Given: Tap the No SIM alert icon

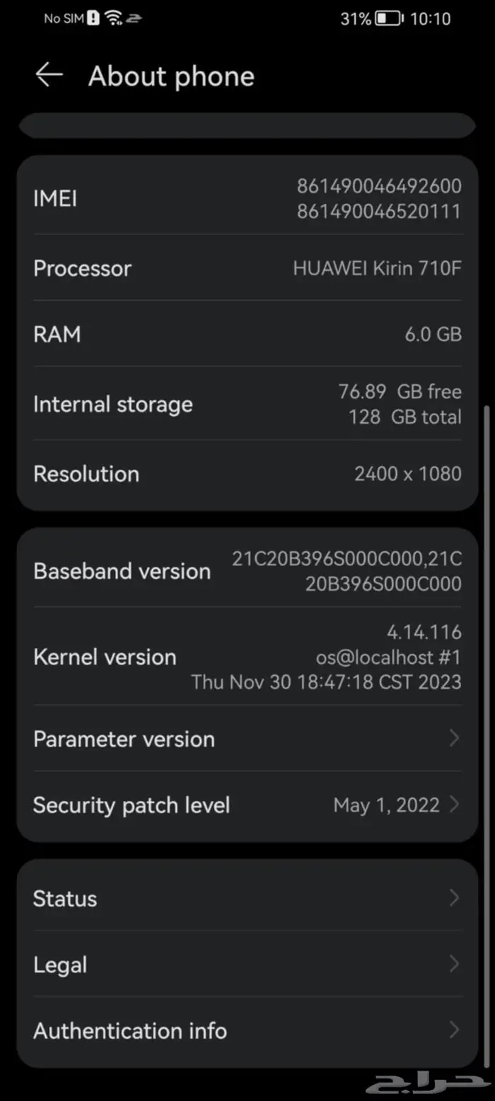Looking at the screenshot, I should (93, 19).
